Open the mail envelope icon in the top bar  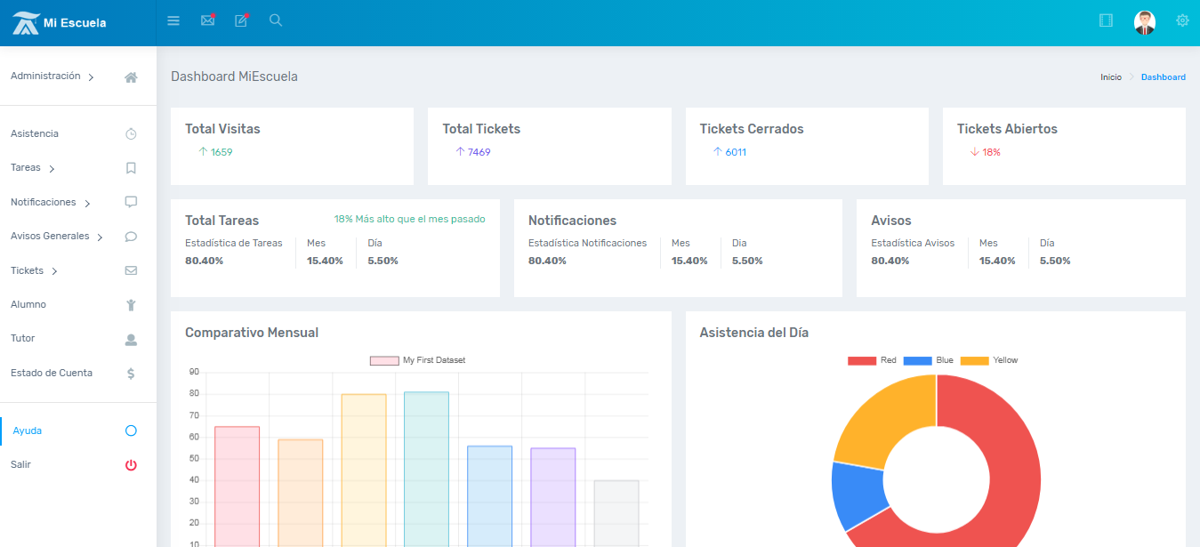207,20
